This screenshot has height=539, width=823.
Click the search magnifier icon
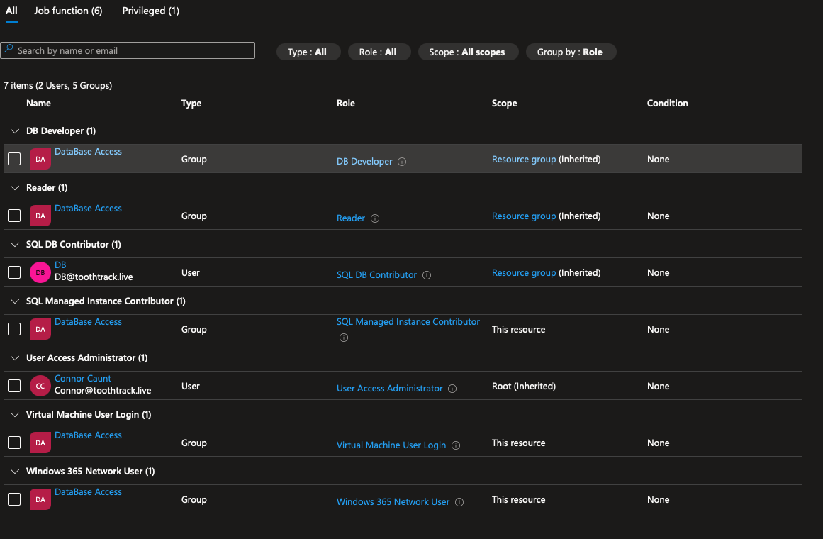click(9, 50)
